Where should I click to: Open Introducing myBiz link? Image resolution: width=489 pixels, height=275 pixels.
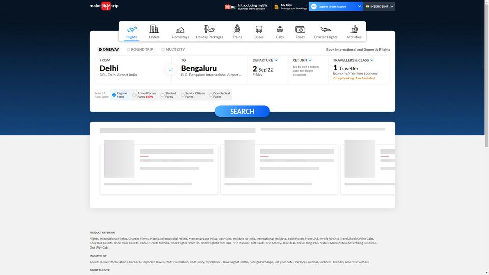tap(253, 7)
